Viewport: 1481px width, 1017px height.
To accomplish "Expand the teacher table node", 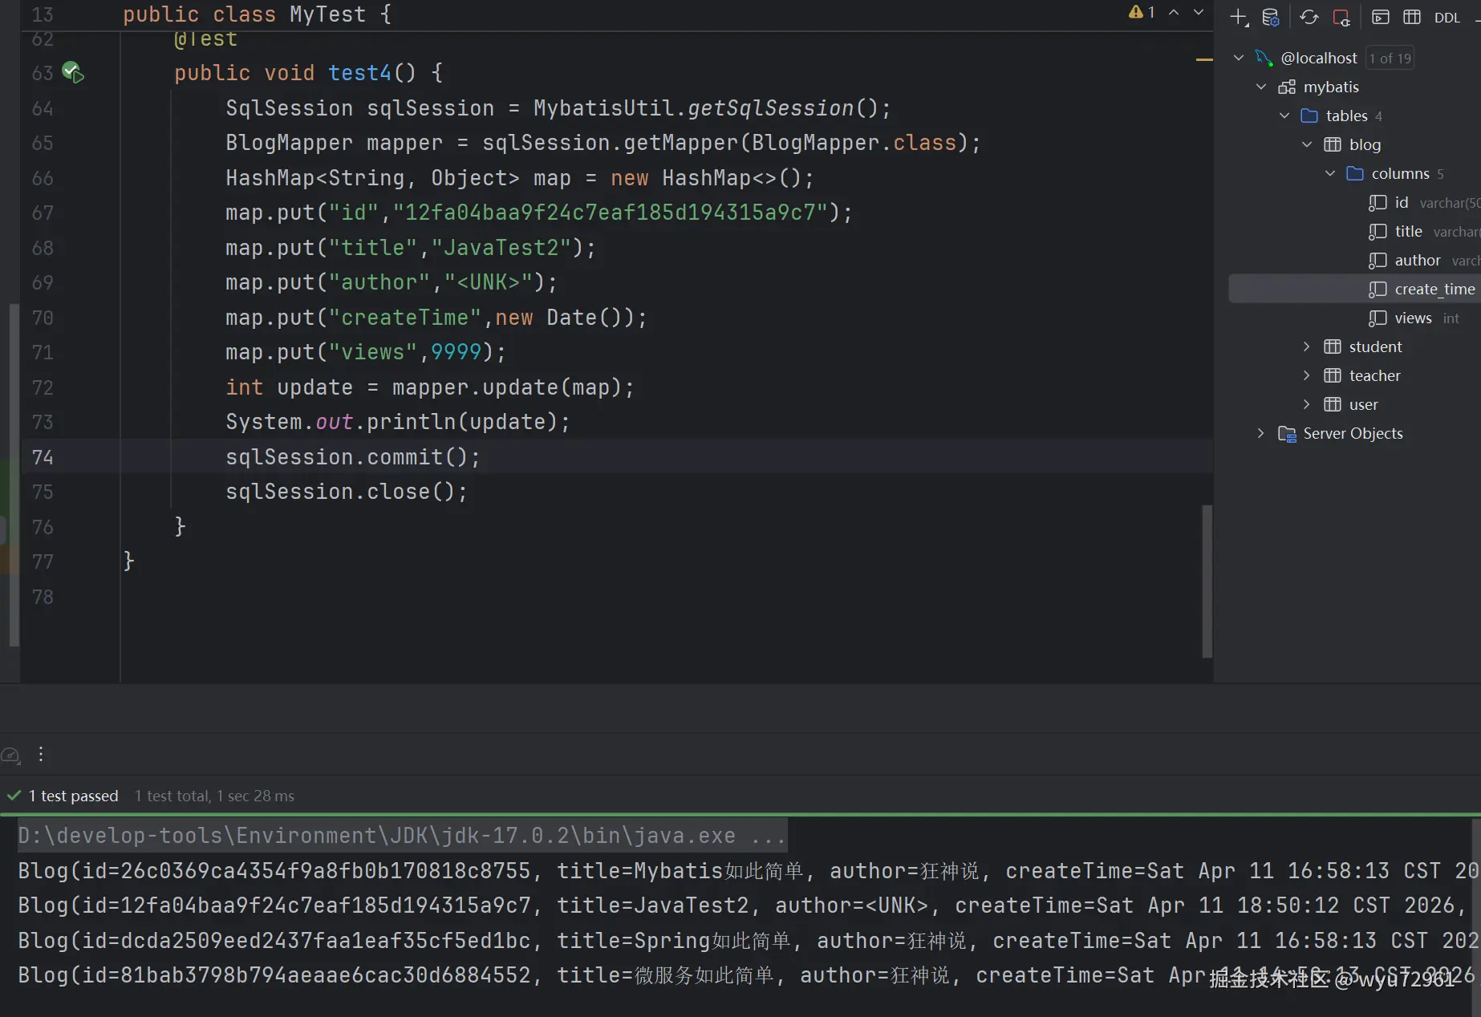I will (x=1306, y=375).
